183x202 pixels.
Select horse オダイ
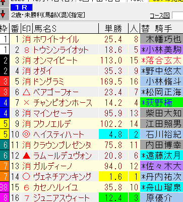click(43, 71)
